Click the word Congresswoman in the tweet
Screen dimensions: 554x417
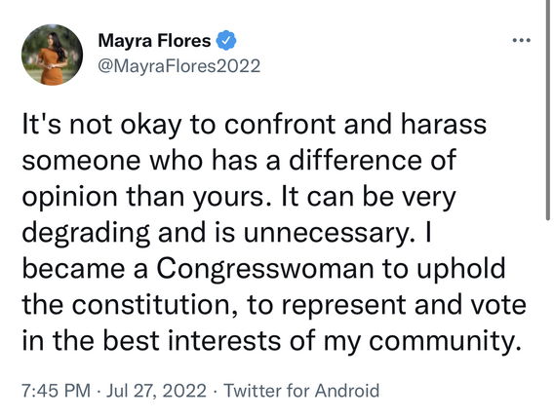click(265, 268)
